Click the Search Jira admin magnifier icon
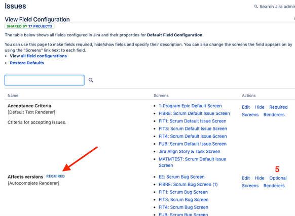This screenshot has width=295, height=216. point(256,7)
